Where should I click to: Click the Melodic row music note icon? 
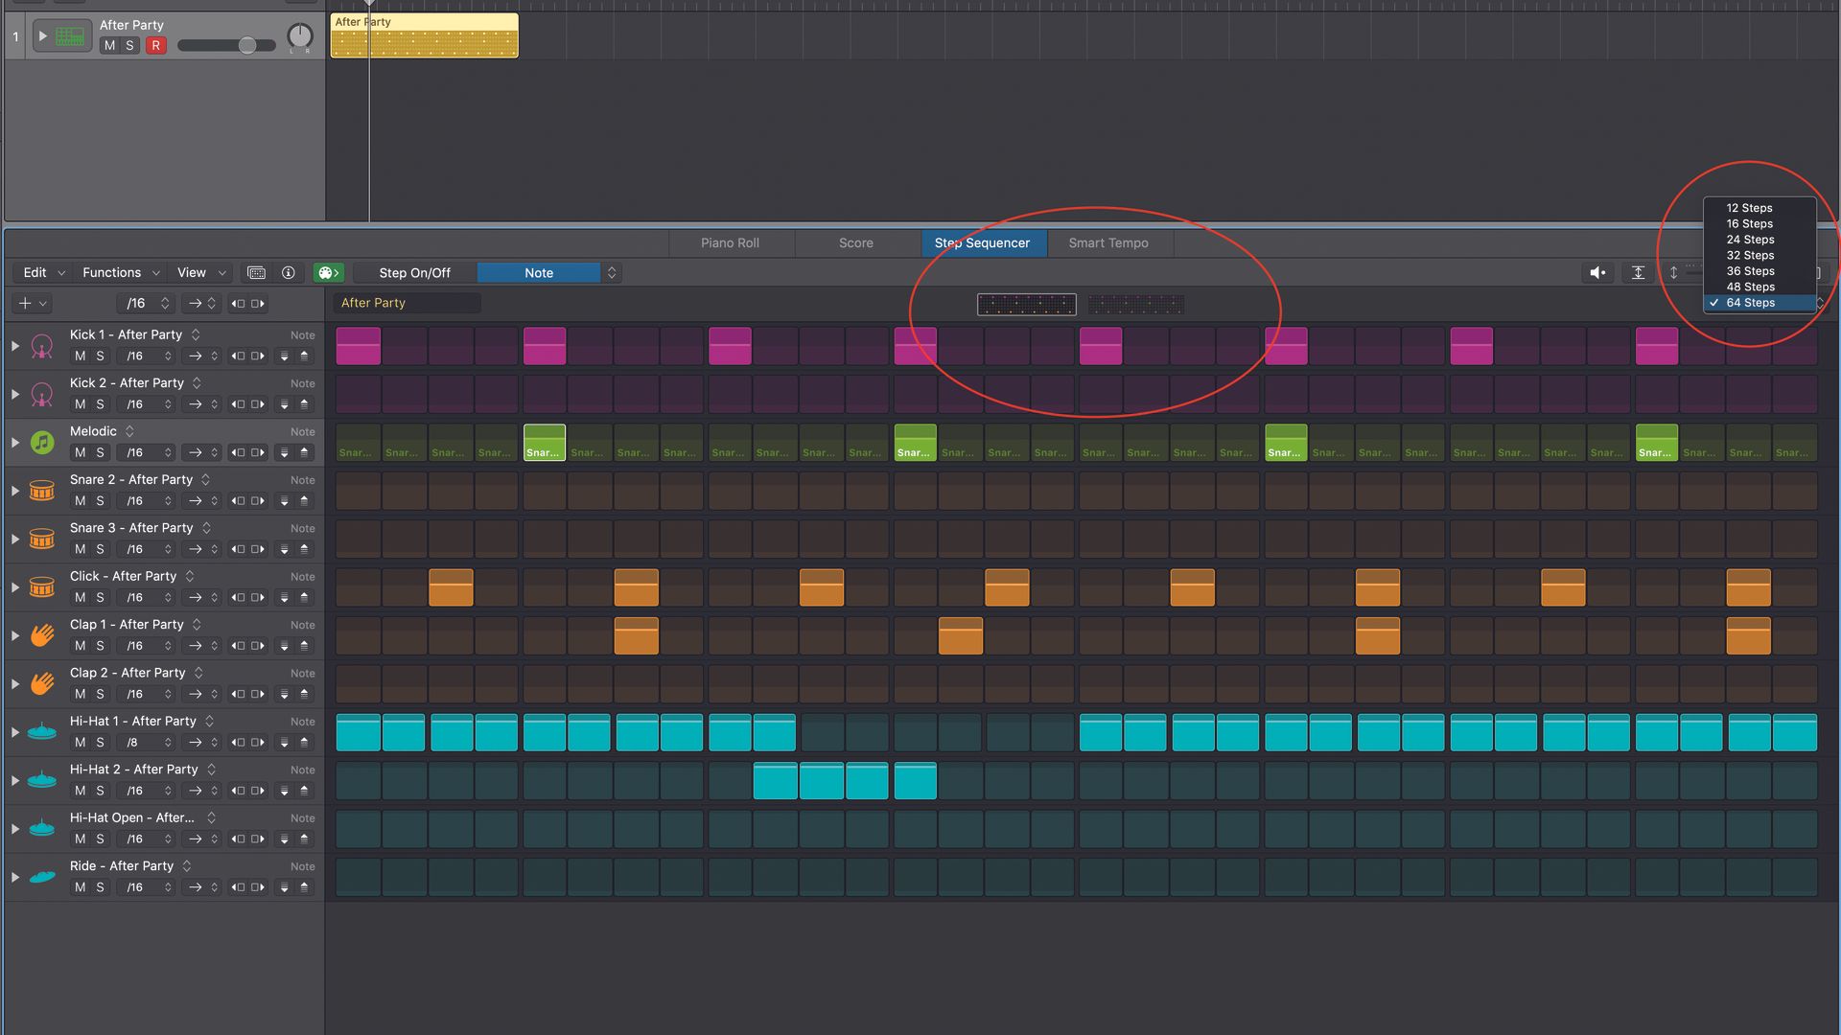41,442
